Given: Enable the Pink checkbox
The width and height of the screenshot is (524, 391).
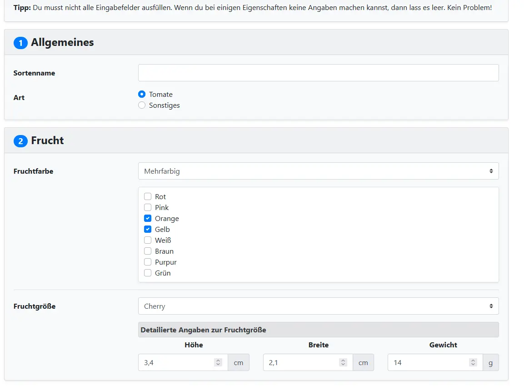Looking at the screenshot, I should (148, 208).
